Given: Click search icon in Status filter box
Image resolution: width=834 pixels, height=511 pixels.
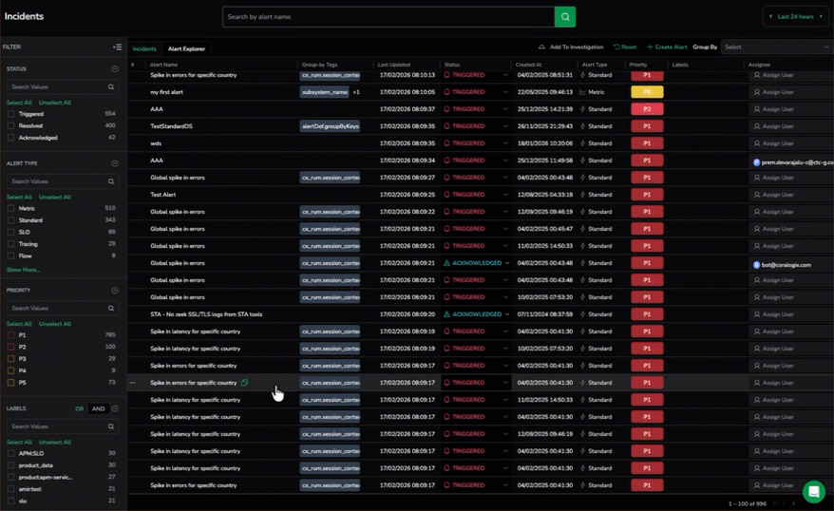Looking at the screenshot, I should click(x=111, y=86).
